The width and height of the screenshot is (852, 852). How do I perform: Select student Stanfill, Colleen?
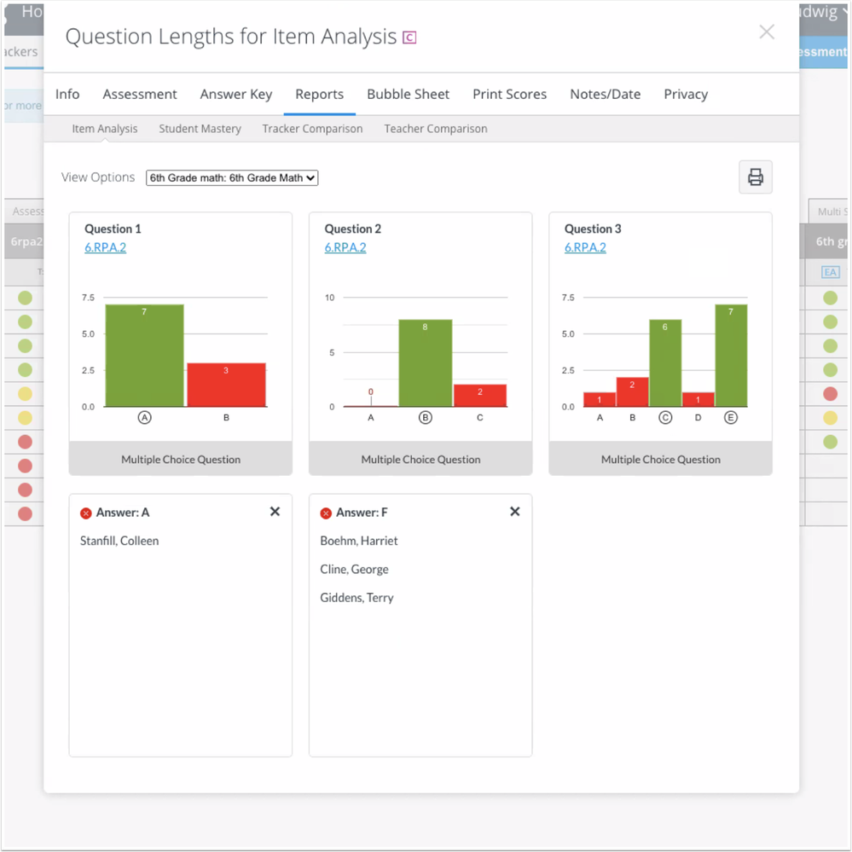pos(119,542)
